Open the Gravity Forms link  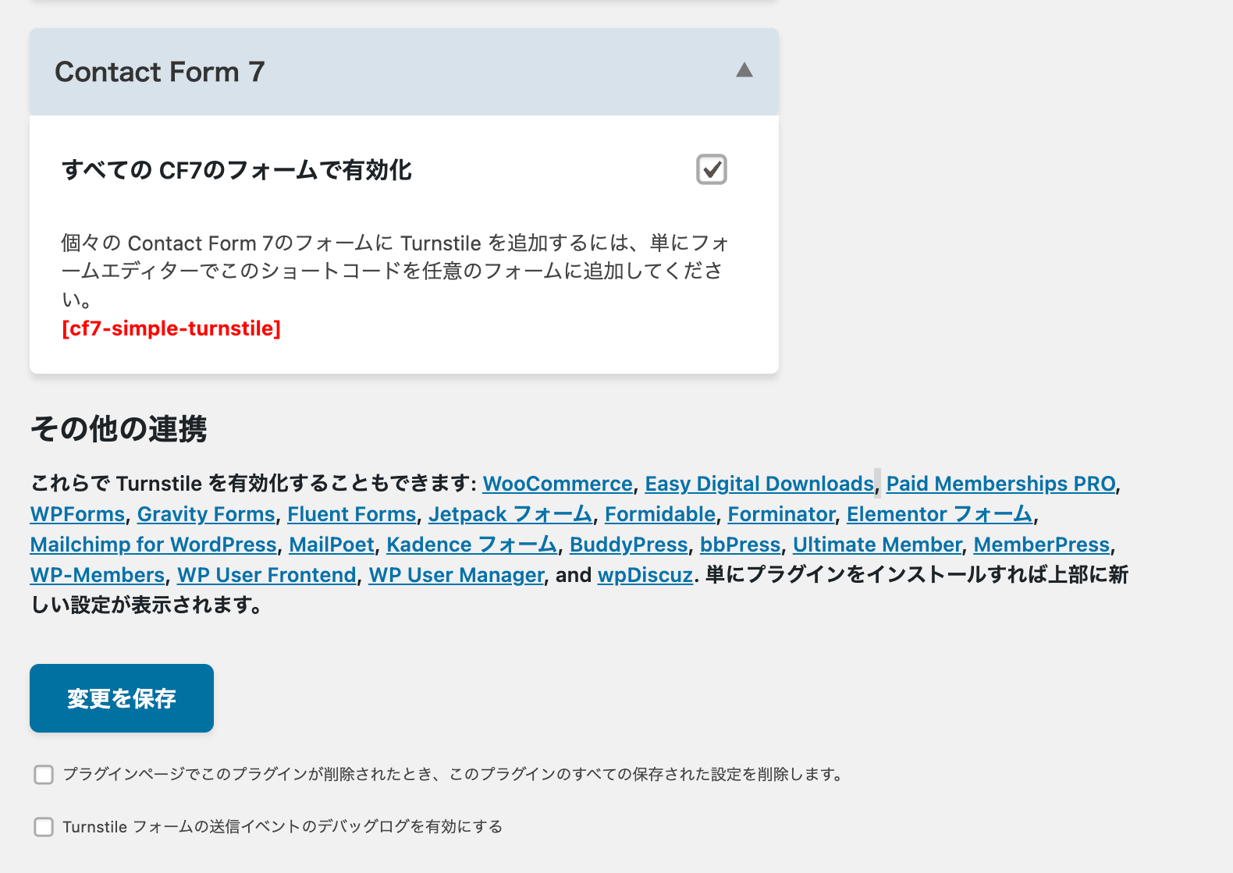click(x=206, y=514)
